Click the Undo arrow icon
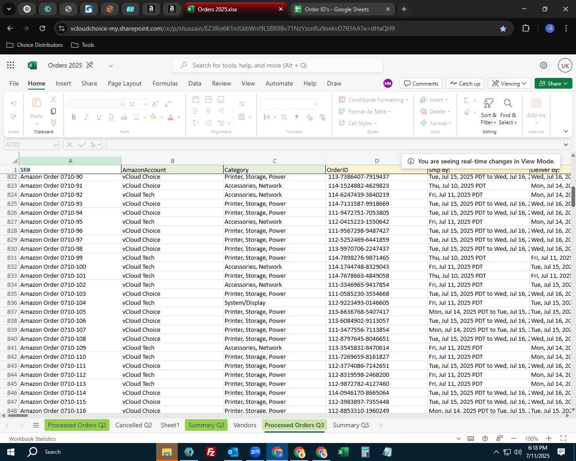 (x=13, y=104)
